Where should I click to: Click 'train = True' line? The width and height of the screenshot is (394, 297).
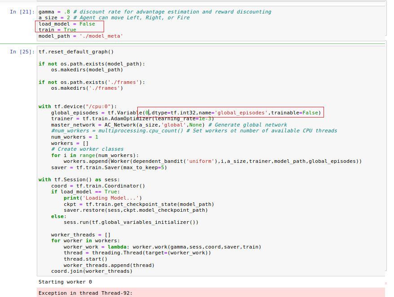pos(57,30)
